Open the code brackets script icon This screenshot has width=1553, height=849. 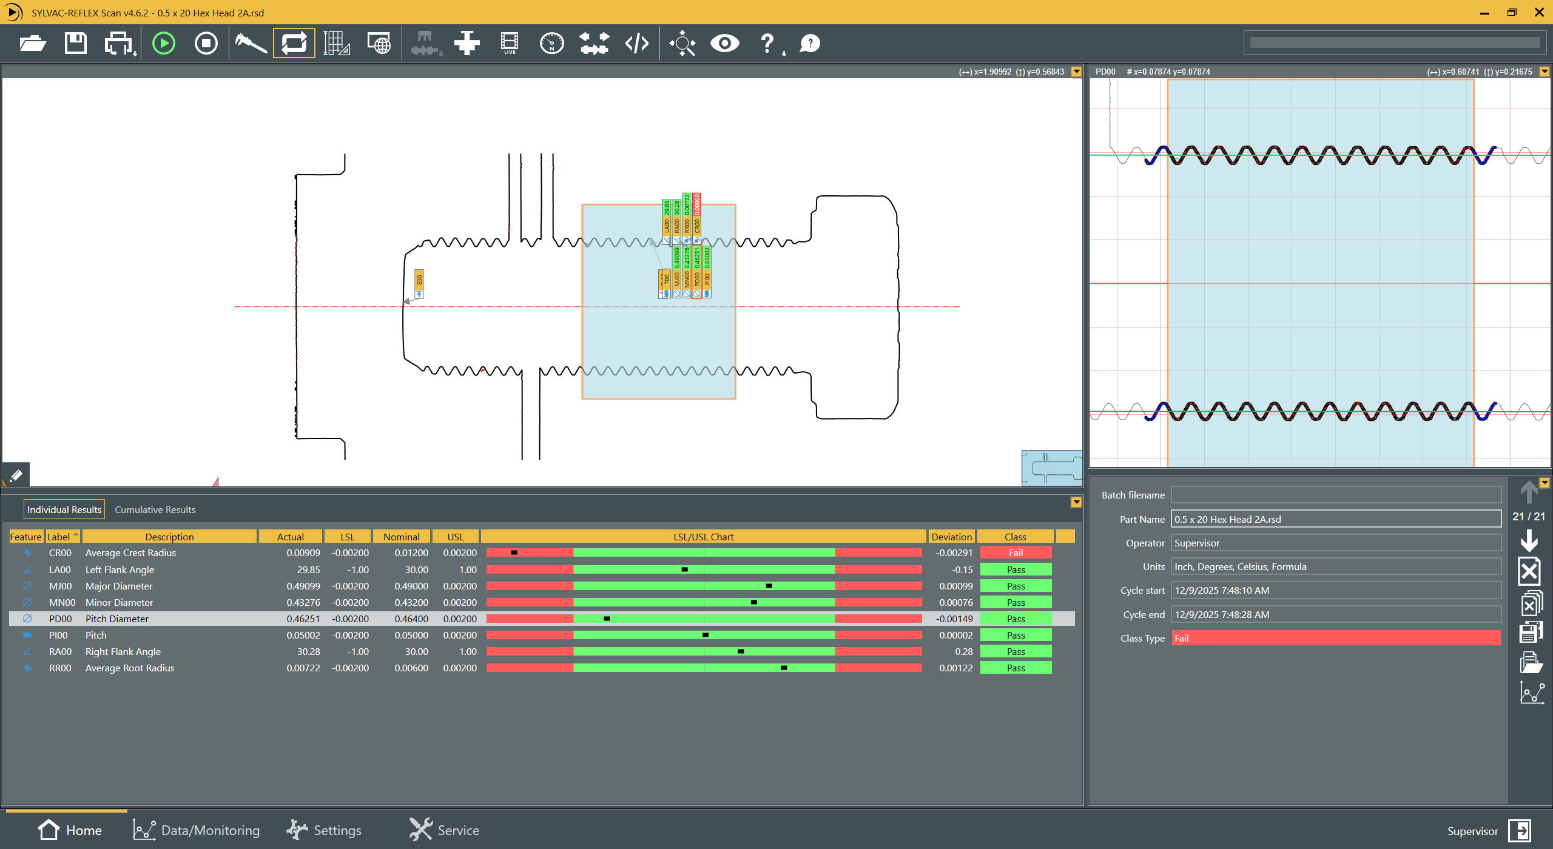click(637, 44)
